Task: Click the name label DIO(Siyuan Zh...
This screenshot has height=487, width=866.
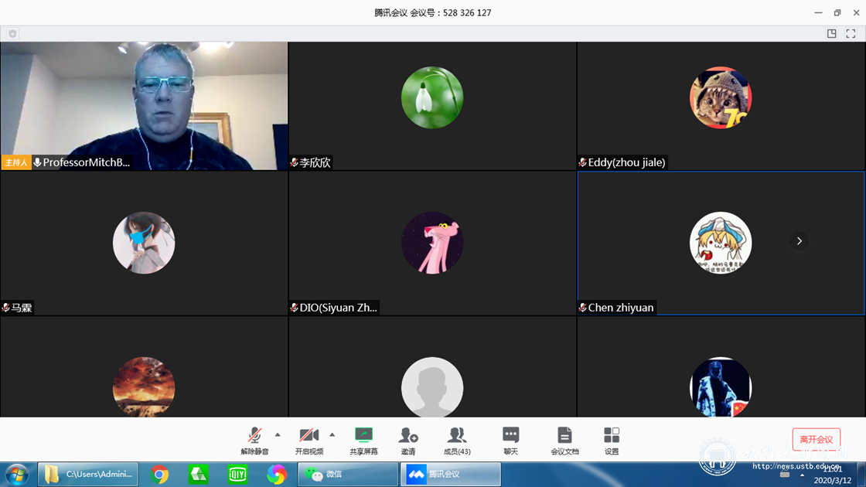Action: [339, 308]
